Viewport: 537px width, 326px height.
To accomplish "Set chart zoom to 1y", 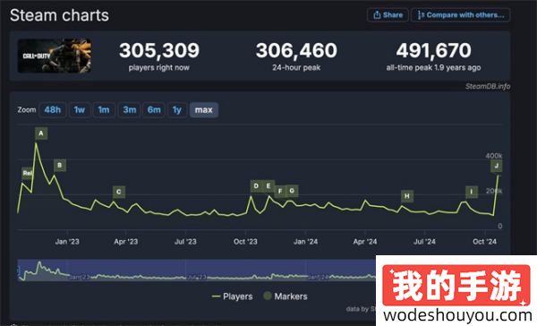I will coord(177,110).
